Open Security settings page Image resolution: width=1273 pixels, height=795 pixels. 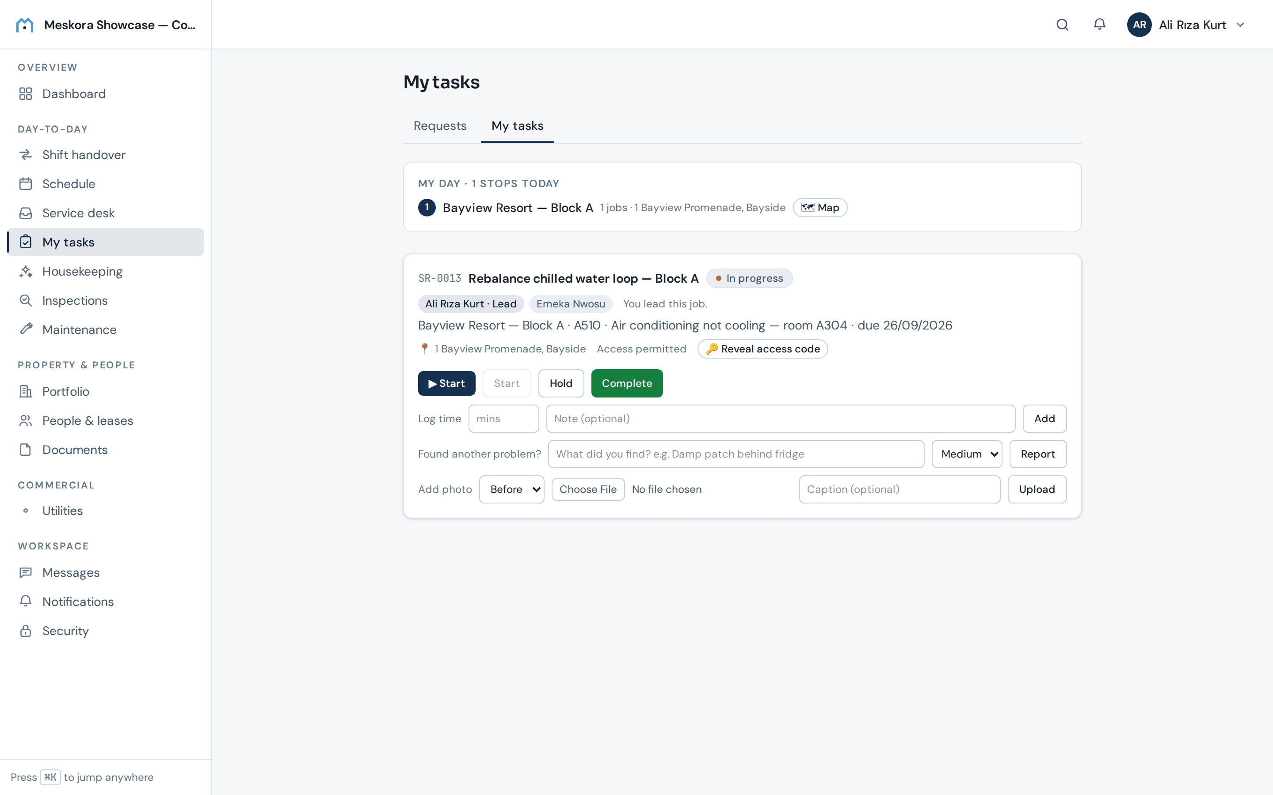(106, 630)
